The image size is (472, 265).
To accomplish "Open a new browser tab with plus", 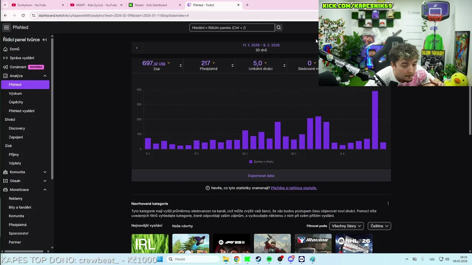I will (247, 5).
